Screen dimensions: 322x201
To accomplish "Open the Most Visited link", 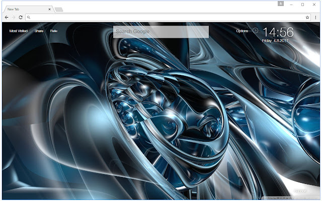I will pyautogui.click(x=19, y=31).
